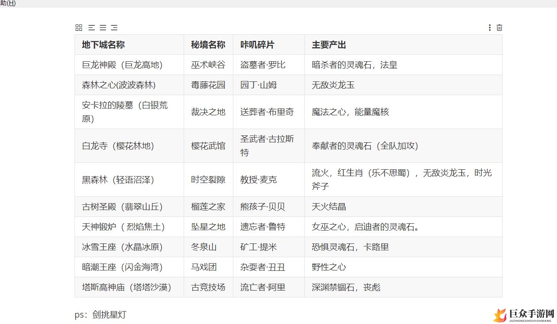This screenshot has height=324, width=557.
Task: Select the 咔叽碎片 column header
Action: tap(269, 45)
